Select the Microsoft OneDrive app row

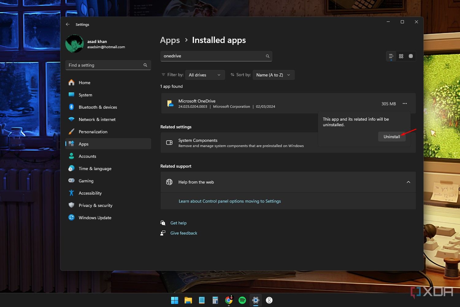click(x=288, y=103)
